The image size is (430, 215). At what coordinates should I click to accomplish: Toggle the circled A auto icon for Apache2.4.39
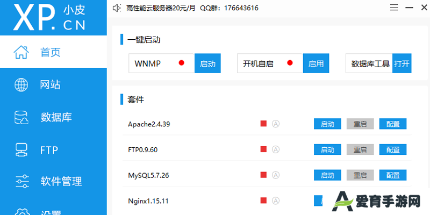coord(276,124)
